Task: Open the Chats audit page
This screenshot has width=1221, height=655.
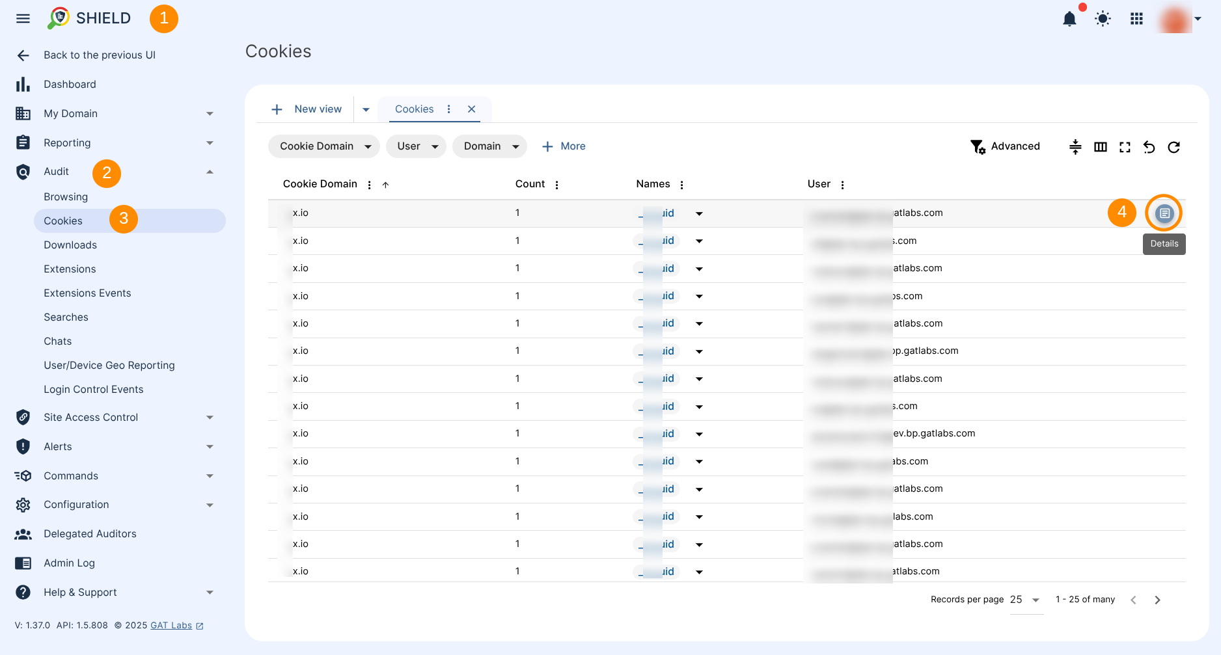Action: pyautogui.click(x=58, y=341)
